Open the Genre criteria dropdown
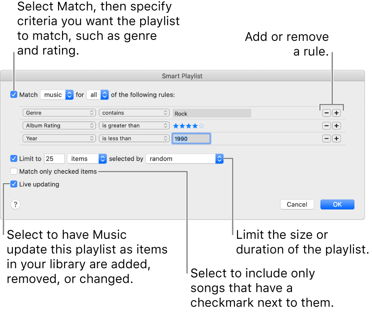 [59, 113]
